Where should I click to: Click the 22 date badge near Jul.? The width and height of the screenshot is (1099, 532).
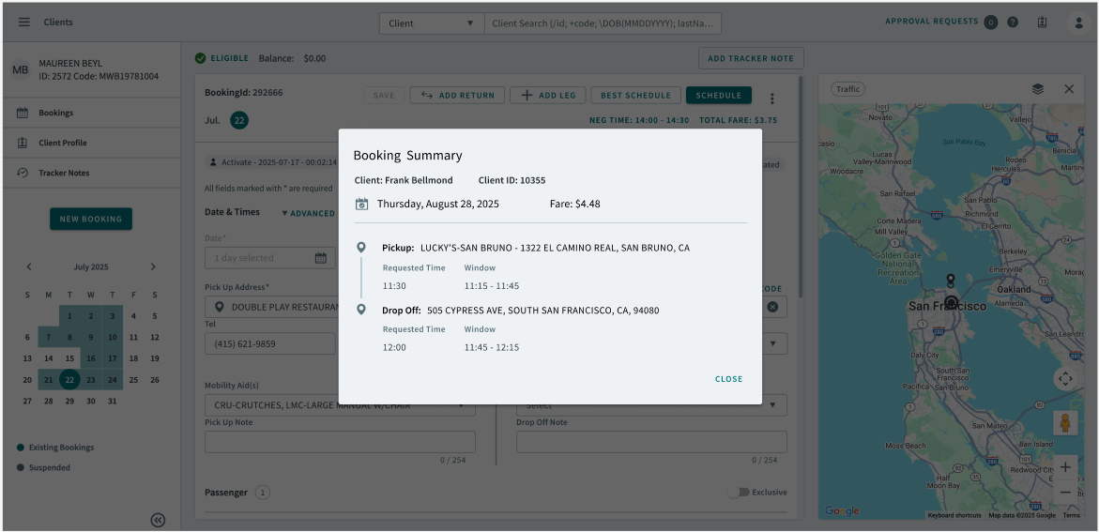click(239, 120)
